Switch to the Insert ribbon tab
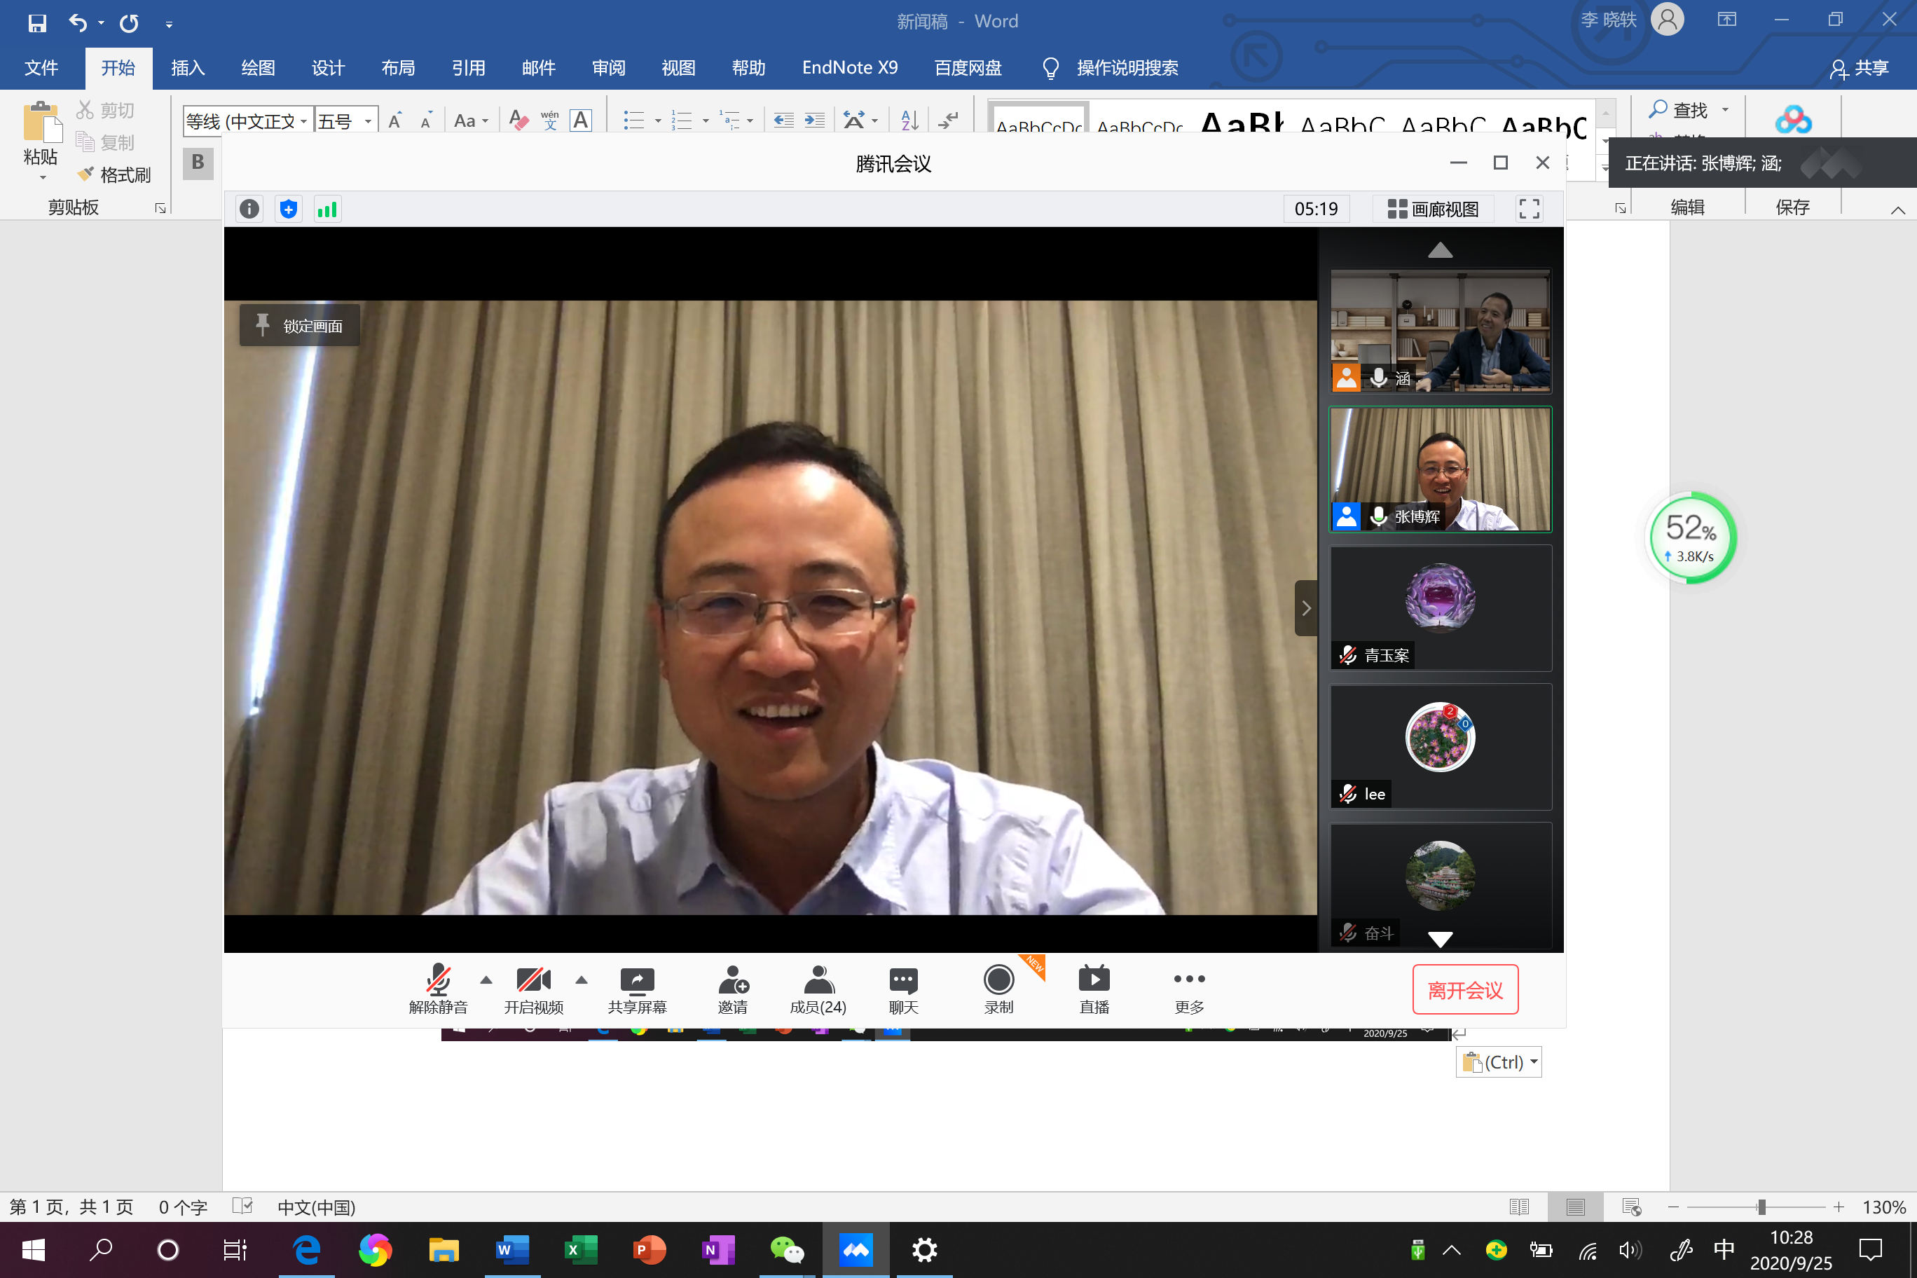 (186, 68)
